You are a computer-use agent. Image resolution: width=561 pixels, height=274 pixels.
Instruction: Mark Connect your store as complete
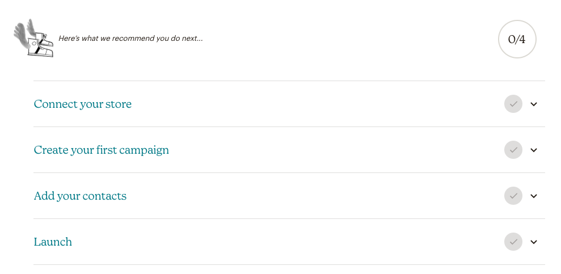[513, 104]
